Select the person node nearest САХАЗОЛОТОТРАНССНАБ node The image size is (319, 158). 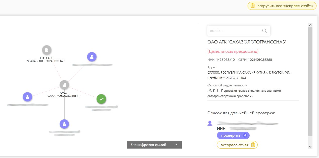click(x=92, y=57)
